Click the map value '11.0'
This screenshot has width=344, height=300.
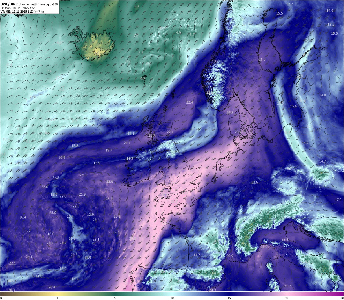[x=39, y=276]
